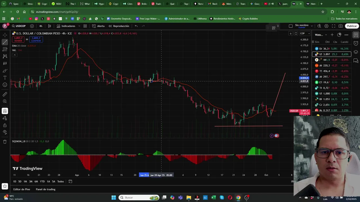Enter fullscreen mode

(x=334, y=26)
